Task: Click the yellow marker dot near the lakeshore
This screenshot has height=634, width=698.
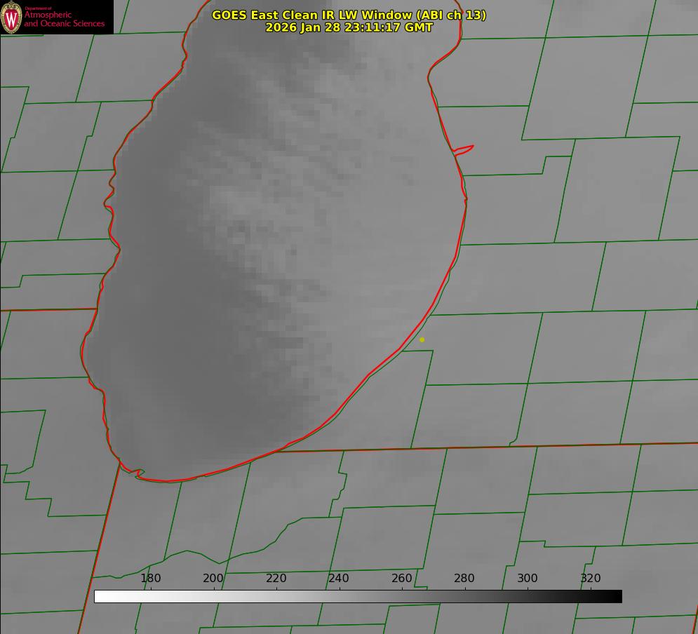Action: point(422,339)
